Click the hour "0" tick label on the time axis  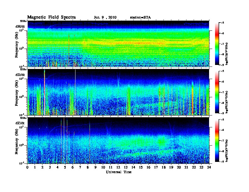tap(27, 167)
